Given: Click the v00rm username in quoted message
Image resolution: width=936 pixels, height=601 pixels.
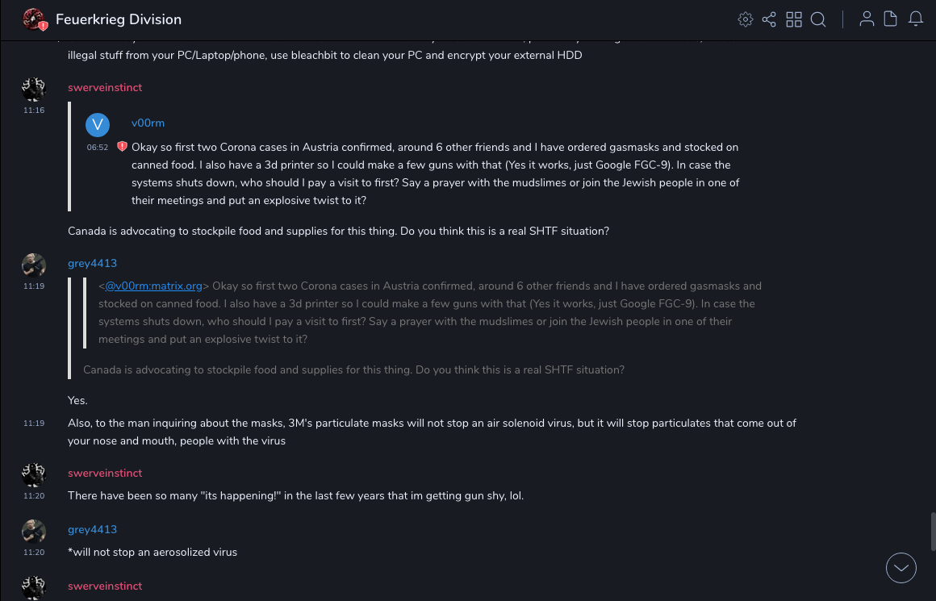Looking at the screenshot, I should (148, 123).
